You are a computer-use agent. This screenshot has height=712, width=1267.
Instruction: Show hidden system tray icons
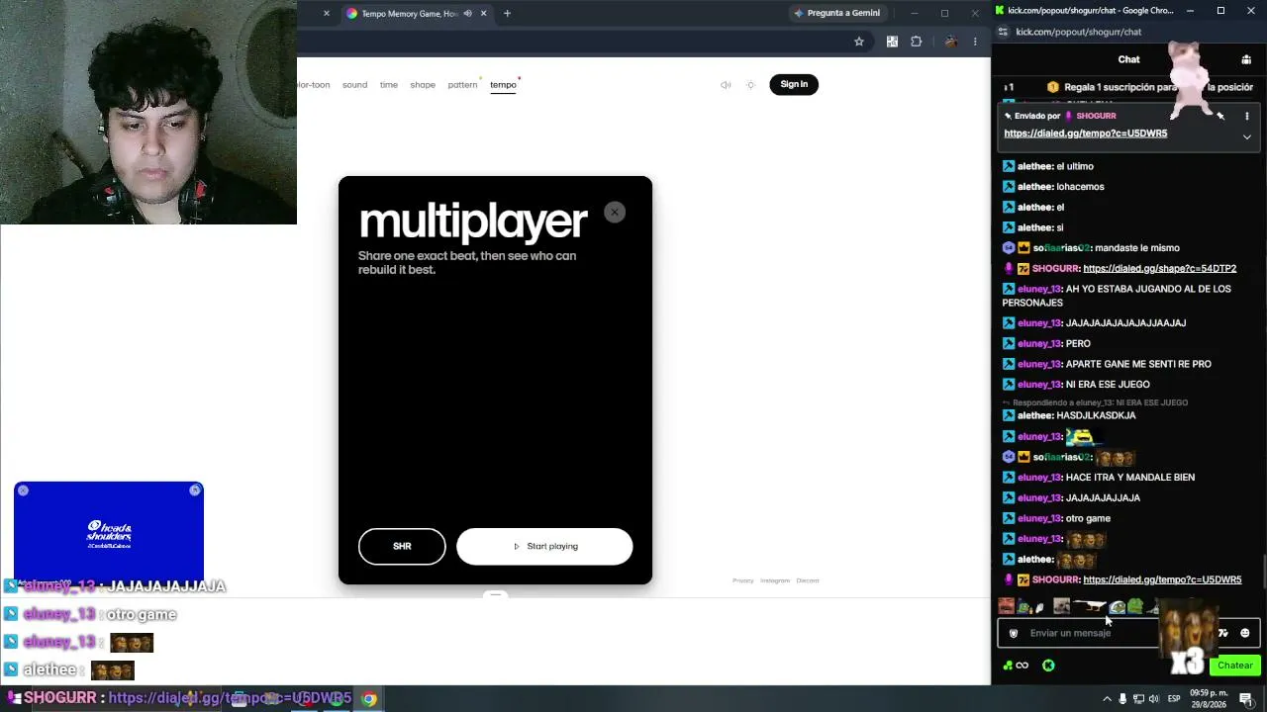pos(1107,699)
